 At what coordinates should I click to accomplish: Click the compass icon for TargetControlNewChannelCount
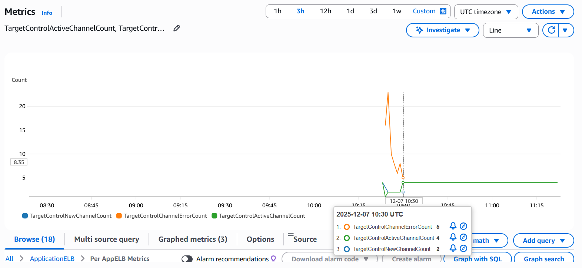tap(463, 248)
